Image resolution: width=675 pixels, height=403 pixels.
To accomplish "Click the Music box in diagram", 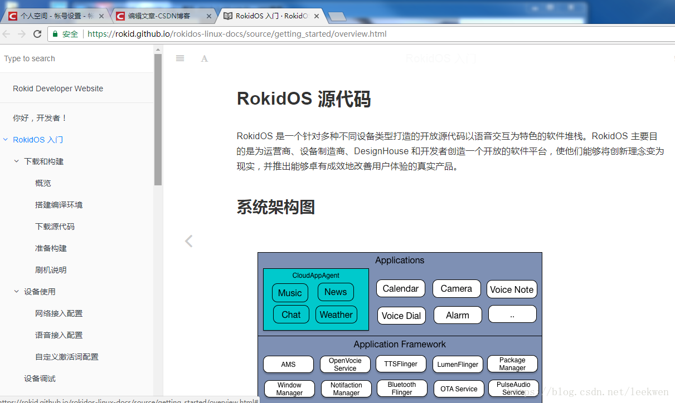I will pos(290,293).
